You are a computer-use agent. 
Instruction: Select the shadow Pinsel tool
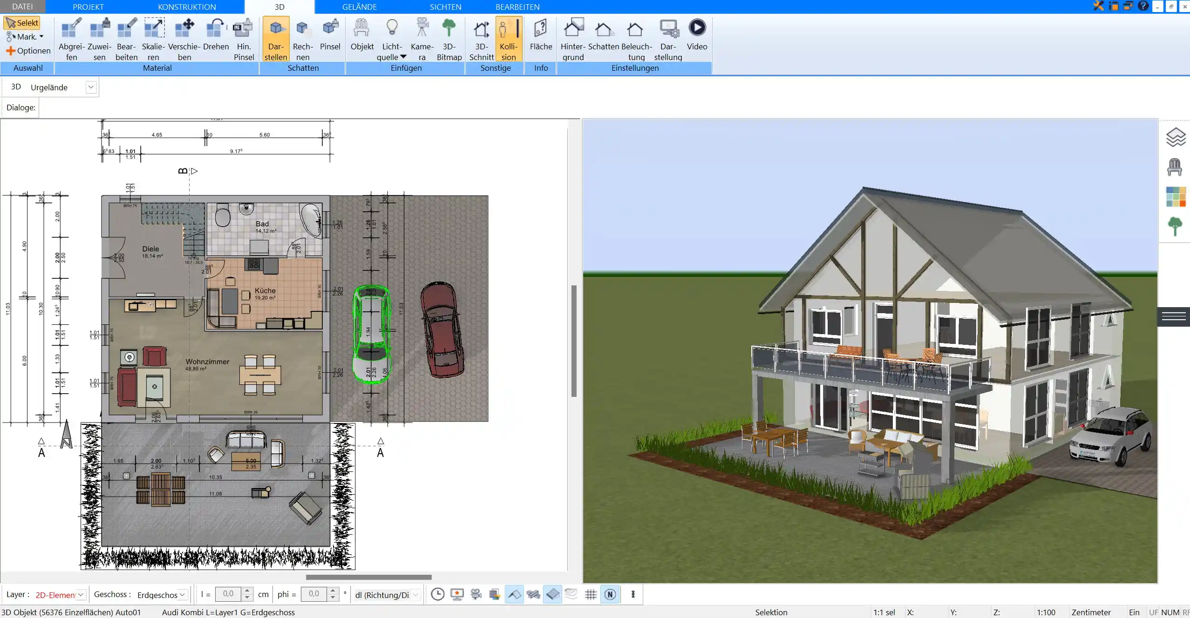330,34
